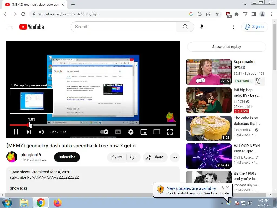Toggle Chrome side panel

tap(254, 14)
